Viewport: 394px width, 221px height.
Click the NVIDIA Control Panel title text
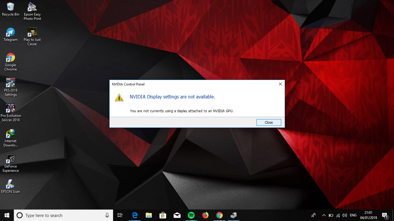(x=128, y=84)
